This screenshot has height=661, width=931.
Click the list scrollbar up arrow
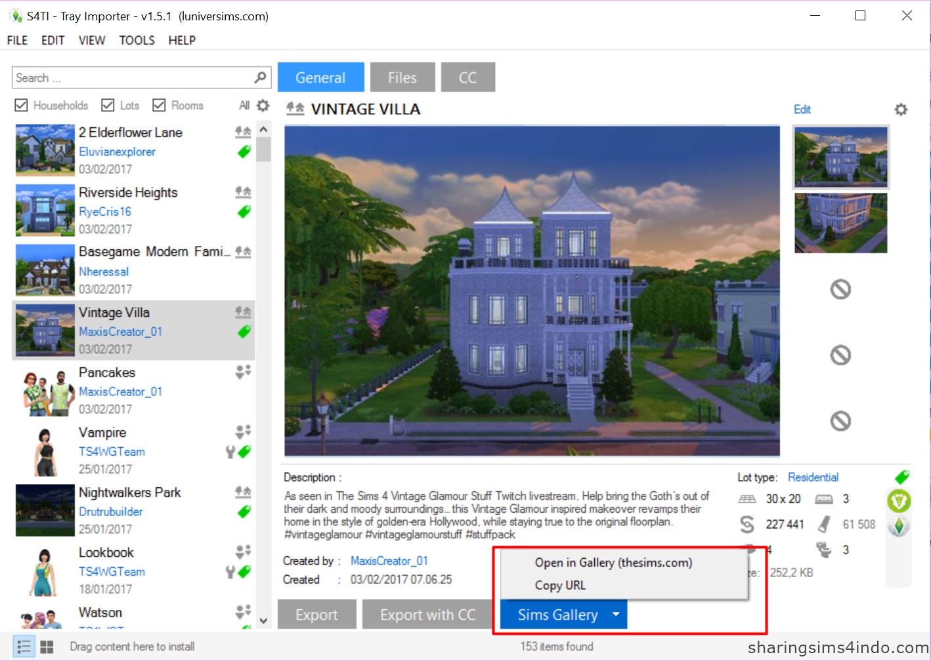click(263, 130)
